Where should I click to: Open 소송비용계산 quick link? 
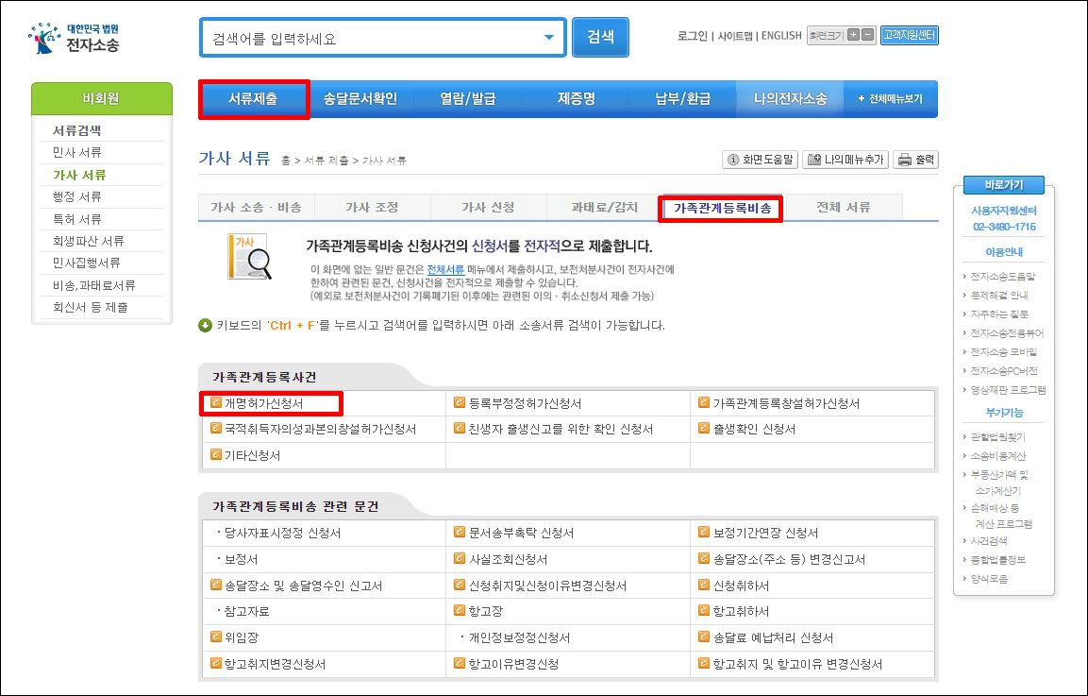(997, 456)
